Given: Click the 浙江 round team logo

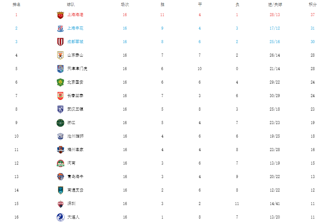Looking at the screenshot, I should point(60,123).
